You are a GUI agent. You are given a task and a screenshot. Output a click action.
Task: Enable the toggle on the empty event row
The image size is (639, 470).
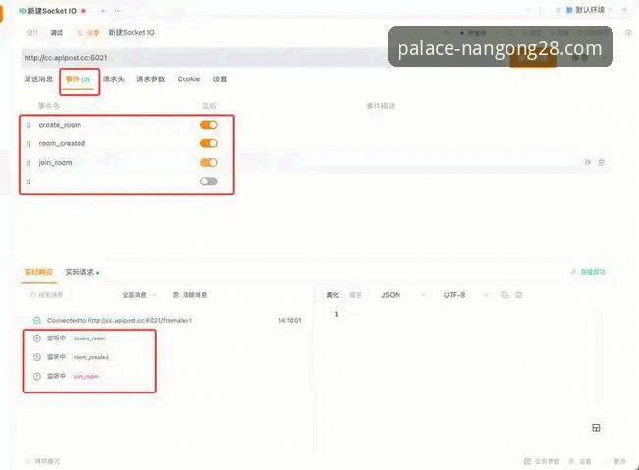(209, 182)
